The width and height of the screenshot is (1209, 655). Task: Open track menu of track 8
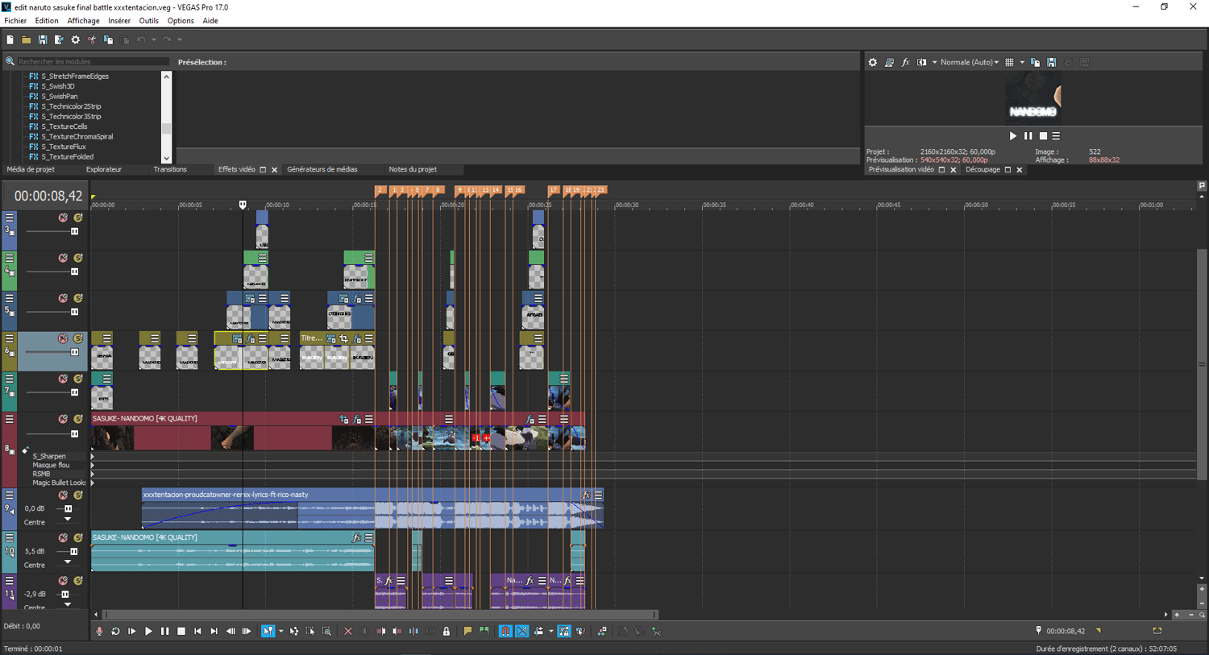pos(10,419)
